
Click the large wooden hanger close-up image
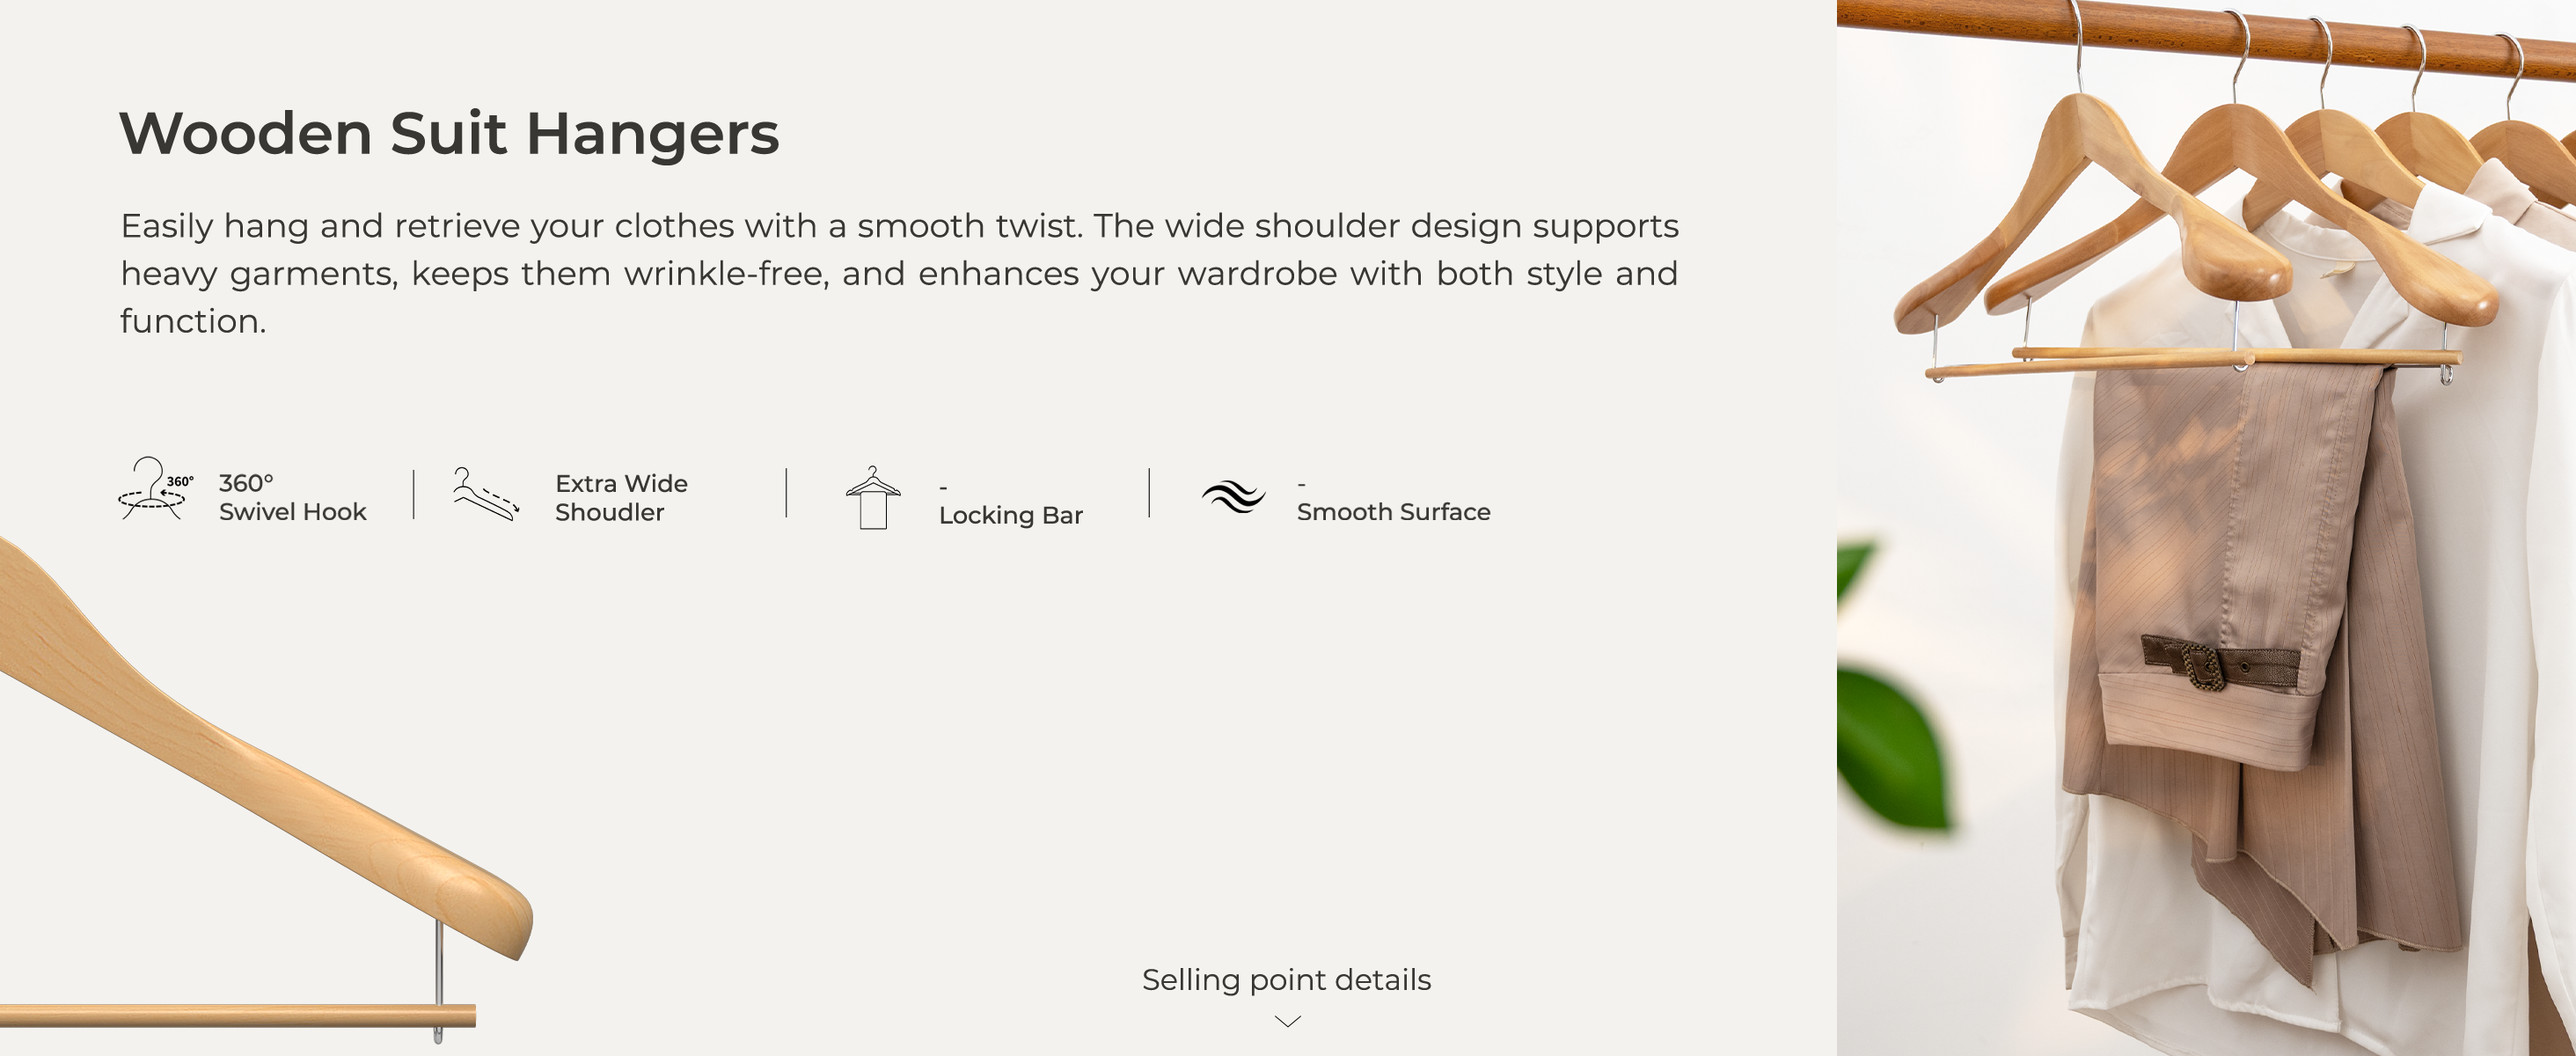click(250, 760)
